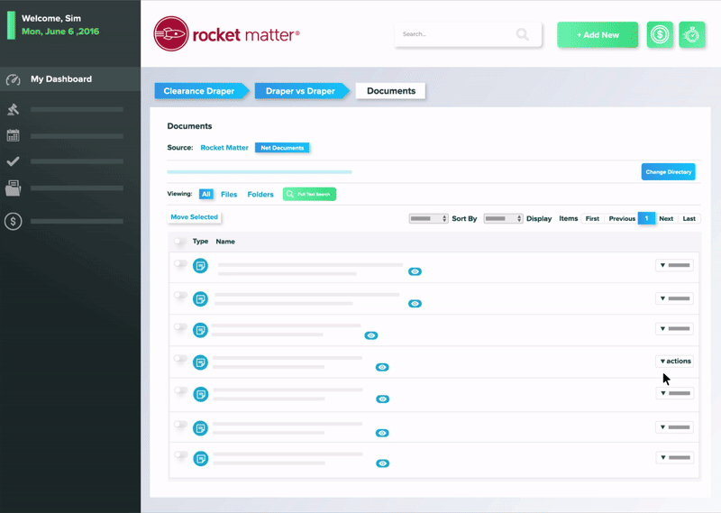Open the calendar icon in the sidebar
721x513 pixels.
(x=13, y=135)
